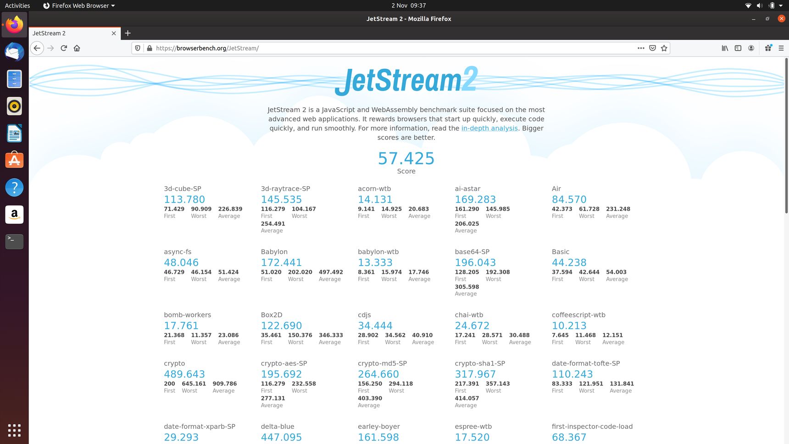Viewport: 789px width, 444px height.
Task: Click the Basic benchmark name
Action: [561, 252]
